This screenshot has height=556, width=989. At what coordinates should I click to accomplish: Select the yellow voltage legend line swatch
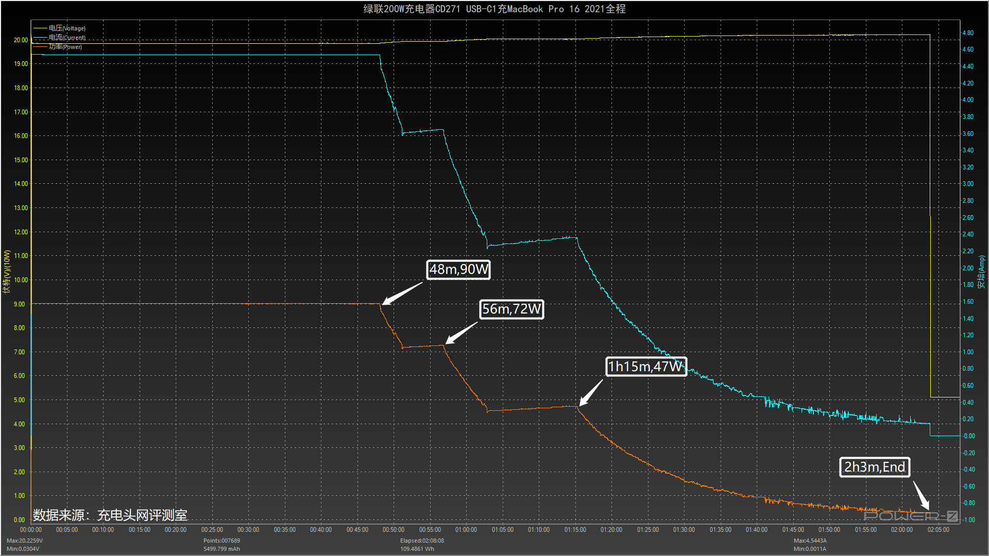(40, 28)
